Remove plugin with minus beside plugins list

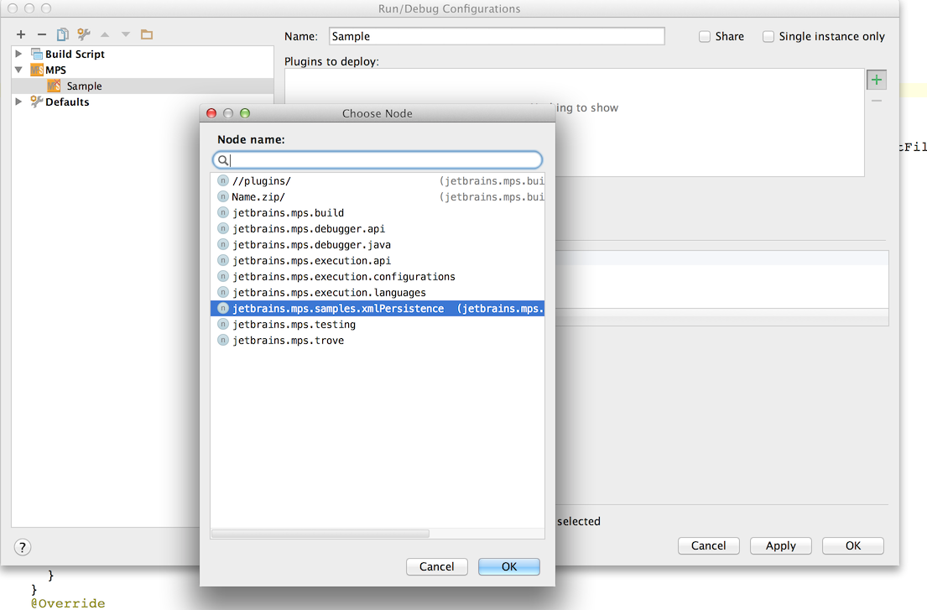876,101
